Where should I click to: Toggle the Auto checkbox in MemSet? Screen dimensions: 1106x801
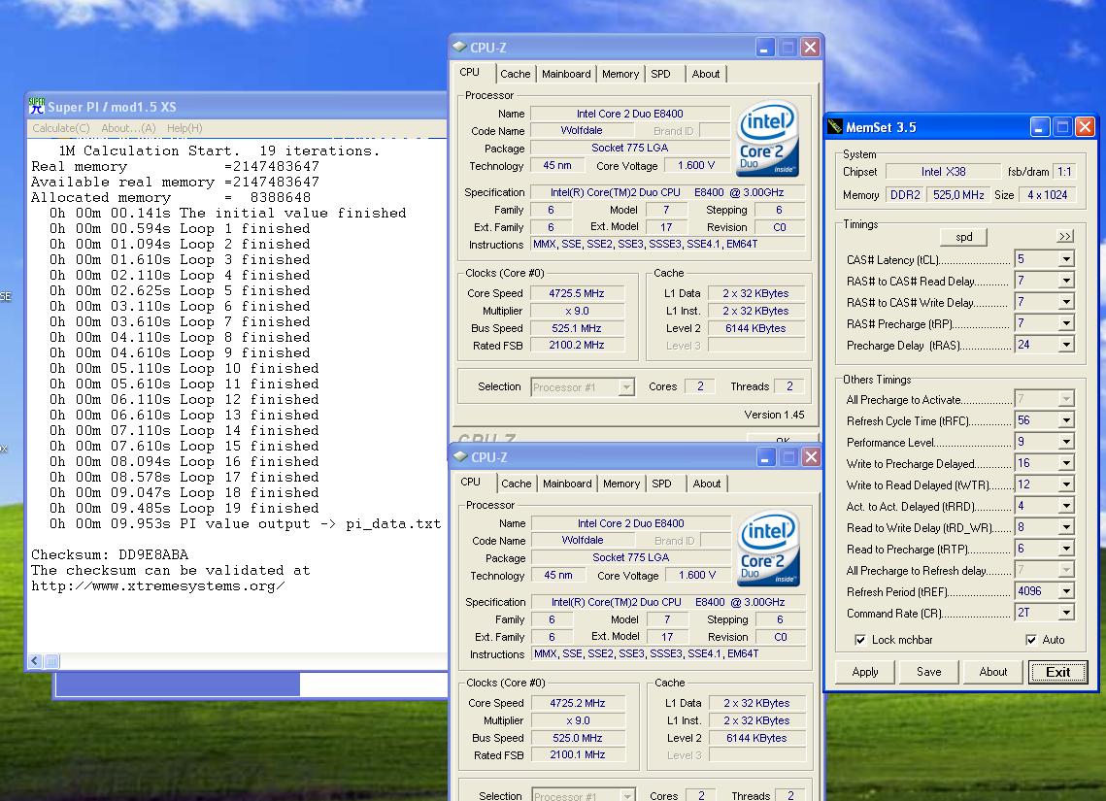click(1031, 640)
